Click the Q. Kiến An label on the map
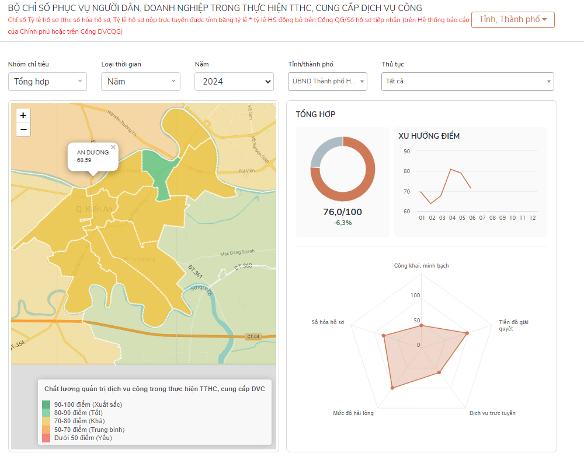 93,209
